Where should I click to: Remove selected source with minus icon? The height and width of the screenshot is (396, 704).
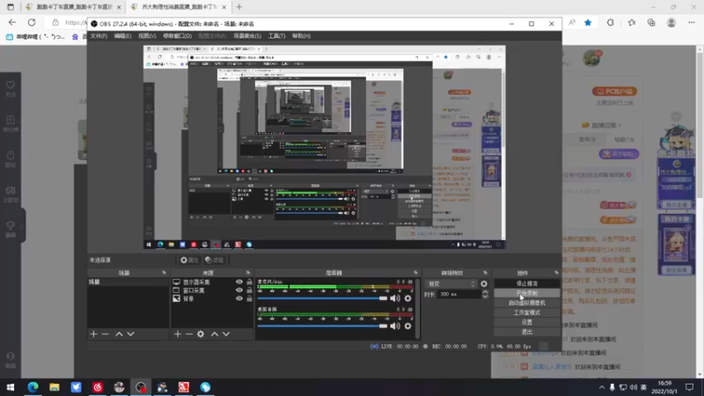(189, 334)
